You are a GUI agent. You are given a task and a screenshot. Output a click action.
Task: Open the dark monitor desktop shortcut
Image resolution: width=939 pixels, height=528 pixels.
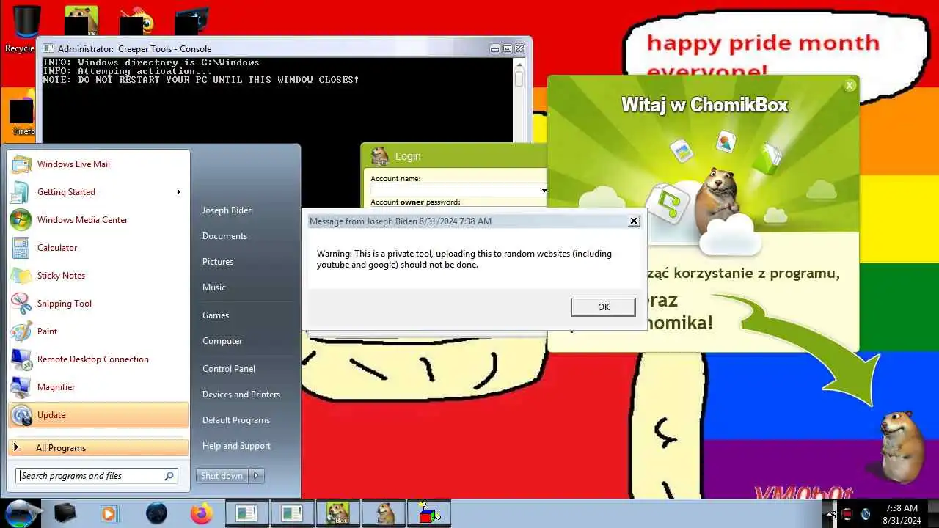click(x=191, y=21)
